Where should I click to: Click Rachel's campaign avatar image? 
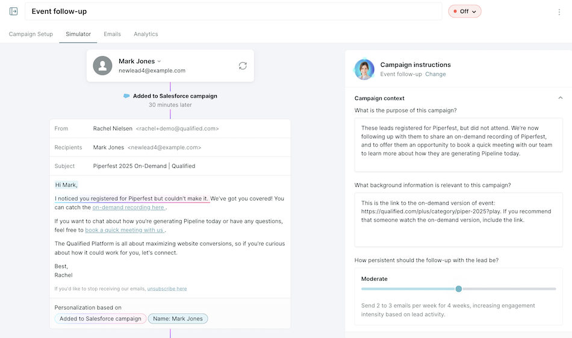pos(364,69)
